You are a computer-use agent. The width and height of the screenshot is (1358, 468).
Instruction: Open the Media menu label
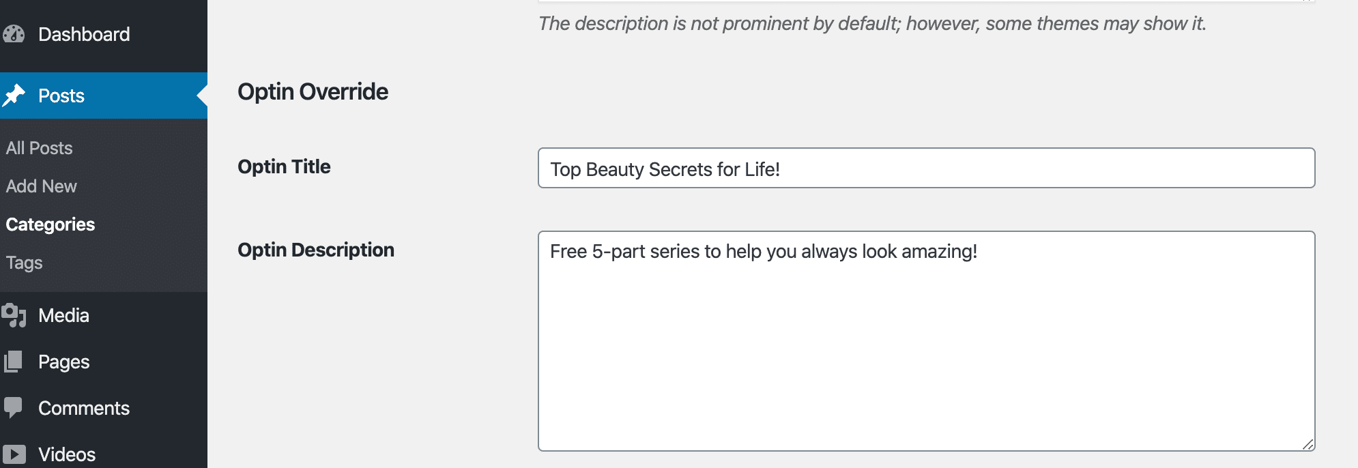[63, 315]
